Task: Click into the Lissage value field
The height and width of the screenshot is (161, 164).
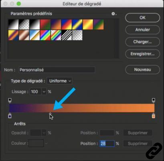Action: (x=36, y=92)
